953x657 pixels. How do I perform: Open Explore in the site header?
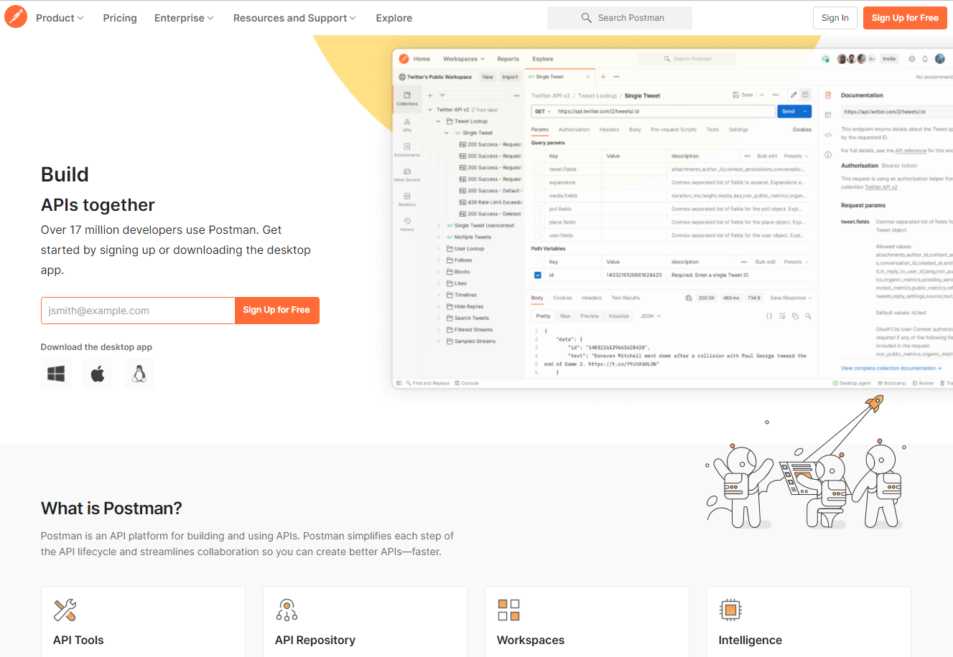[394, 18]
